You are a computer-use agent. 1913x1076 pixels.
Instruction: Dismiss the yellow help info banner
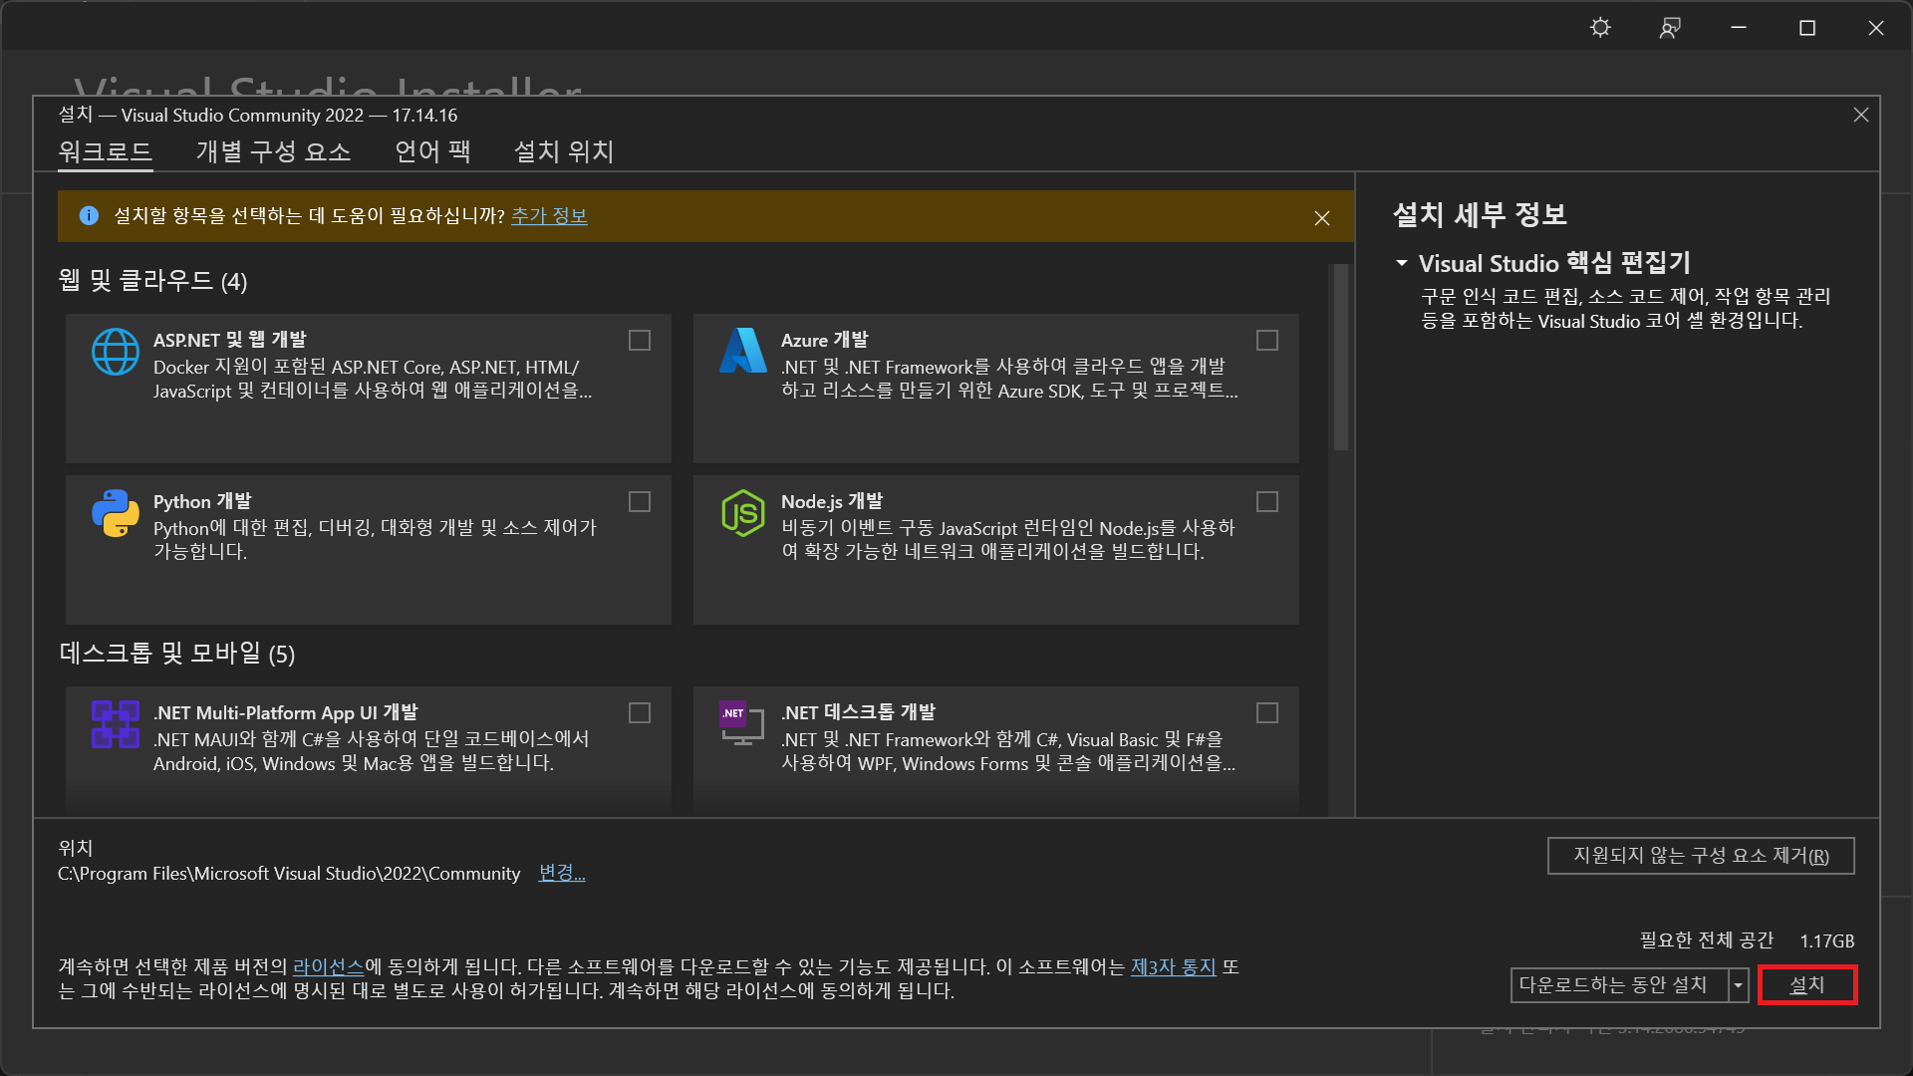pos(1322,218)
